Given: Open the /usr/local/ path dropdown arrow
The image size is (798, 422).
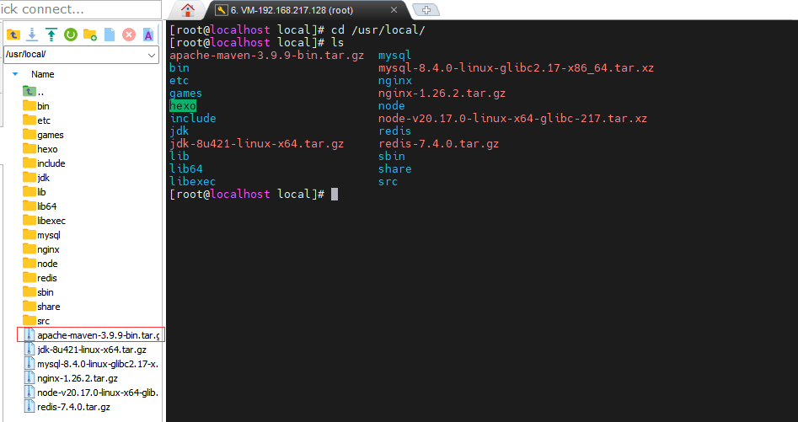Looking at the screenshot, I should [151, 55].
